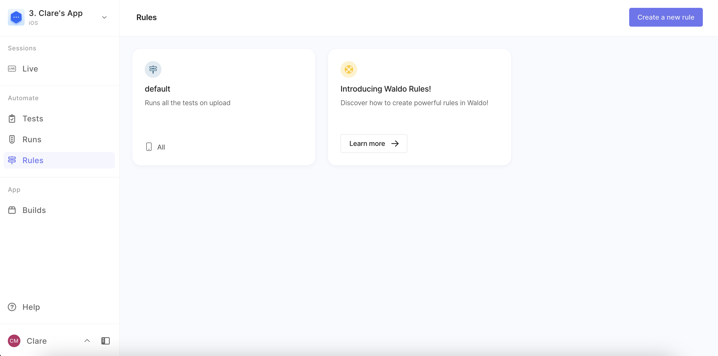Image resolution: width=718 pixels, height=356 pixels.
Task: Click the Runs traffic-light icon
Action: [x=12, y=139]
